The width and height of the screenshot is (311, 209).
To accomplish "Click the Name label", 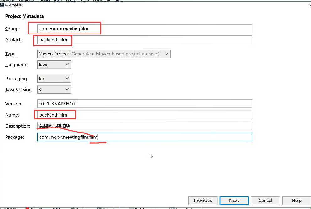I will 12,115.
